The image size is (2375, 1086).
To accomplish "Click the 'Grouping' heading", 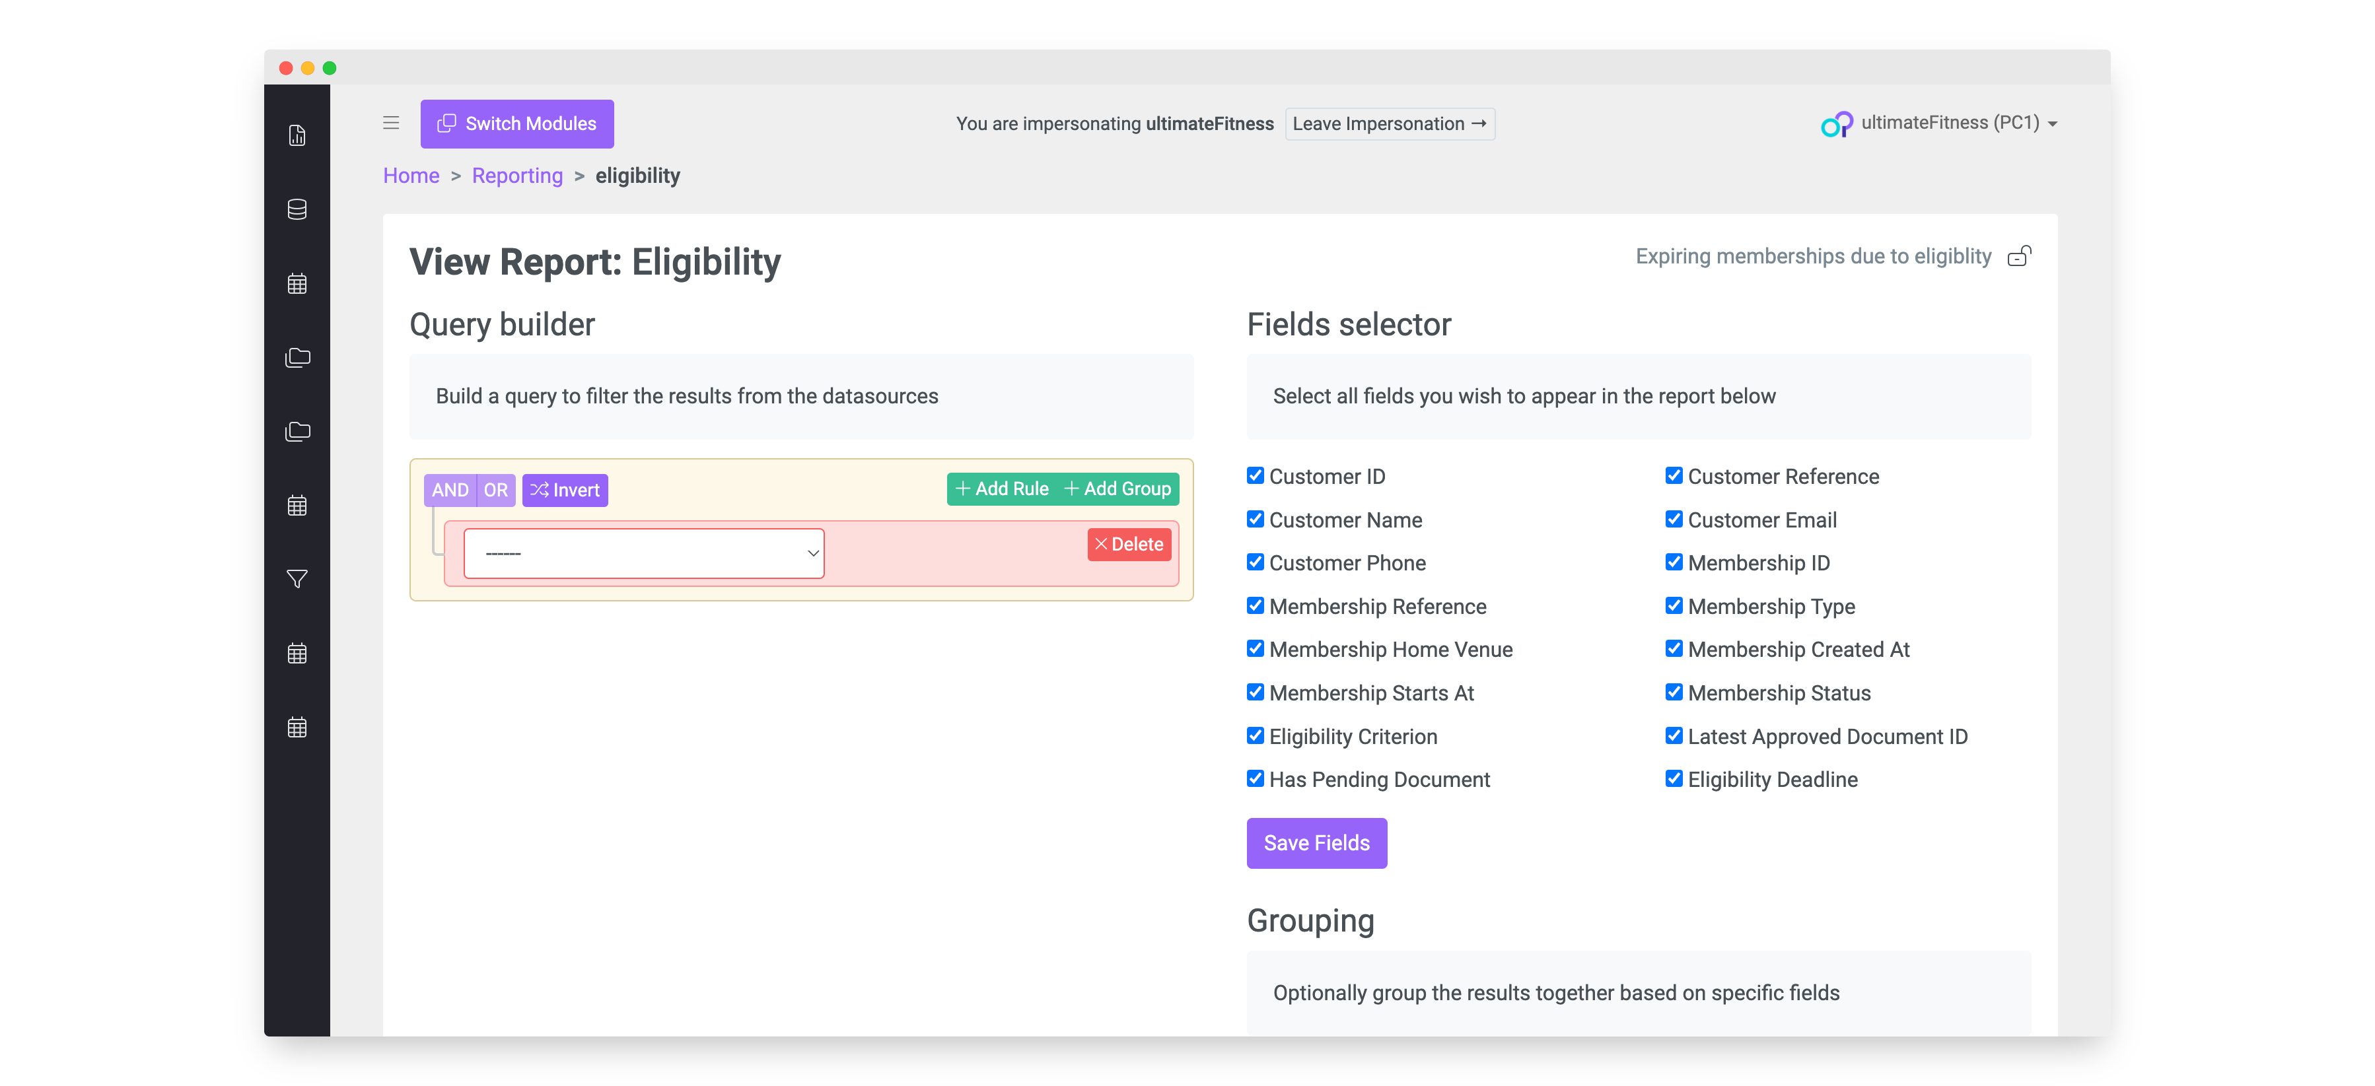I will click(1310, 921).
